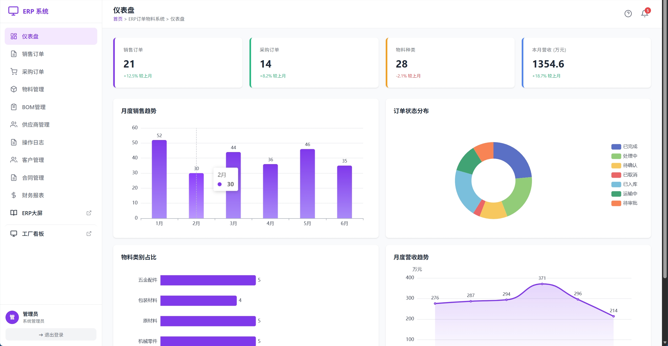Open 工厂看板 external link icon

89,234
